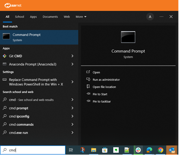
Task: Launch the Snipping Tool taskbar icon
Action: click(82, 150)
